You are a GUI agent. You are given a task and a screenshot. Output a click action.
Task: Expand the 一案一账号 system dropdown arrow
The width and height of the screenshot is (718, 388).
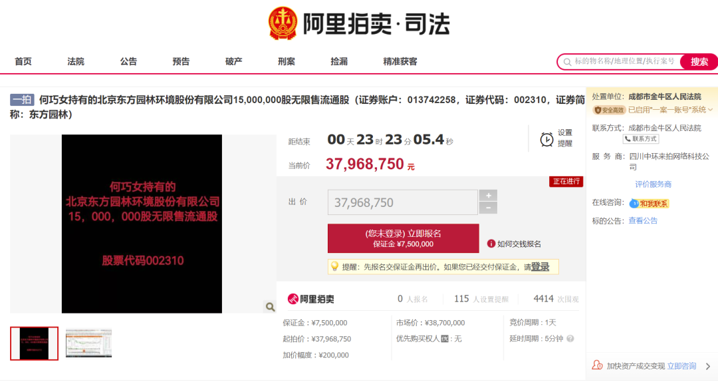[710, 110]
